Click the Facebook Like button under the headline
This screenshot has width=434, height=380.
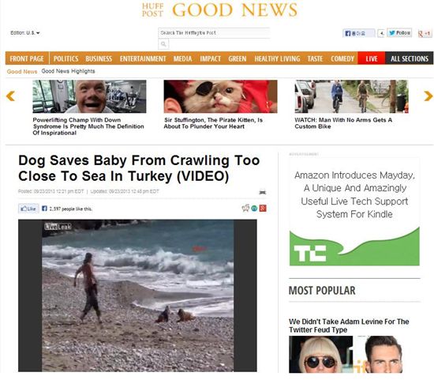[28, 209]
